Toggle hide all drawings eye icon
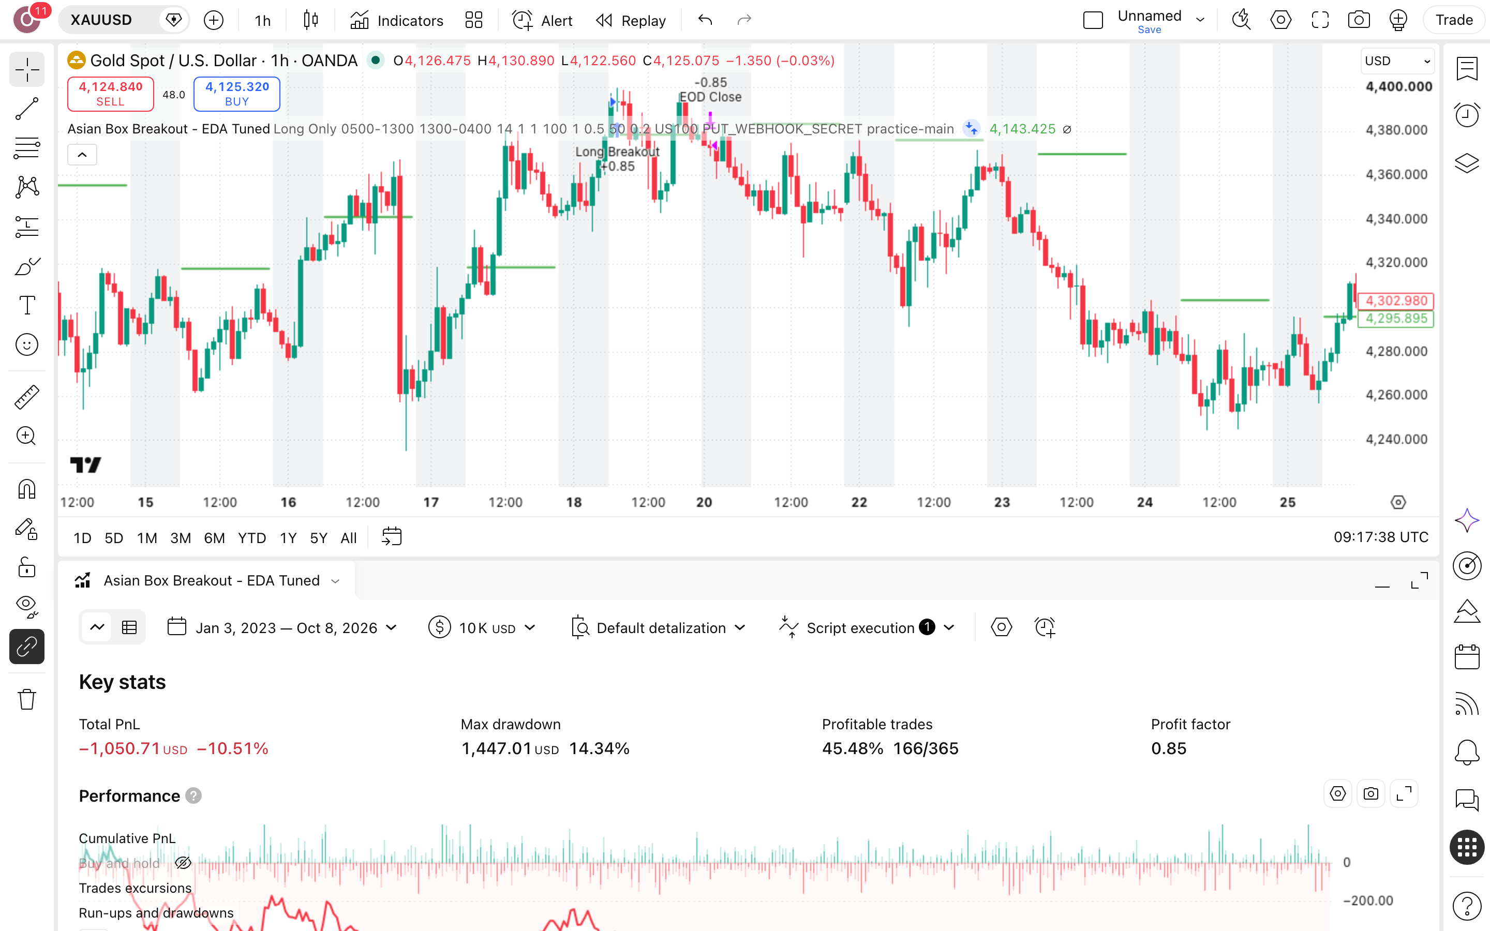 pyautogui.click(x=26, y=607)
